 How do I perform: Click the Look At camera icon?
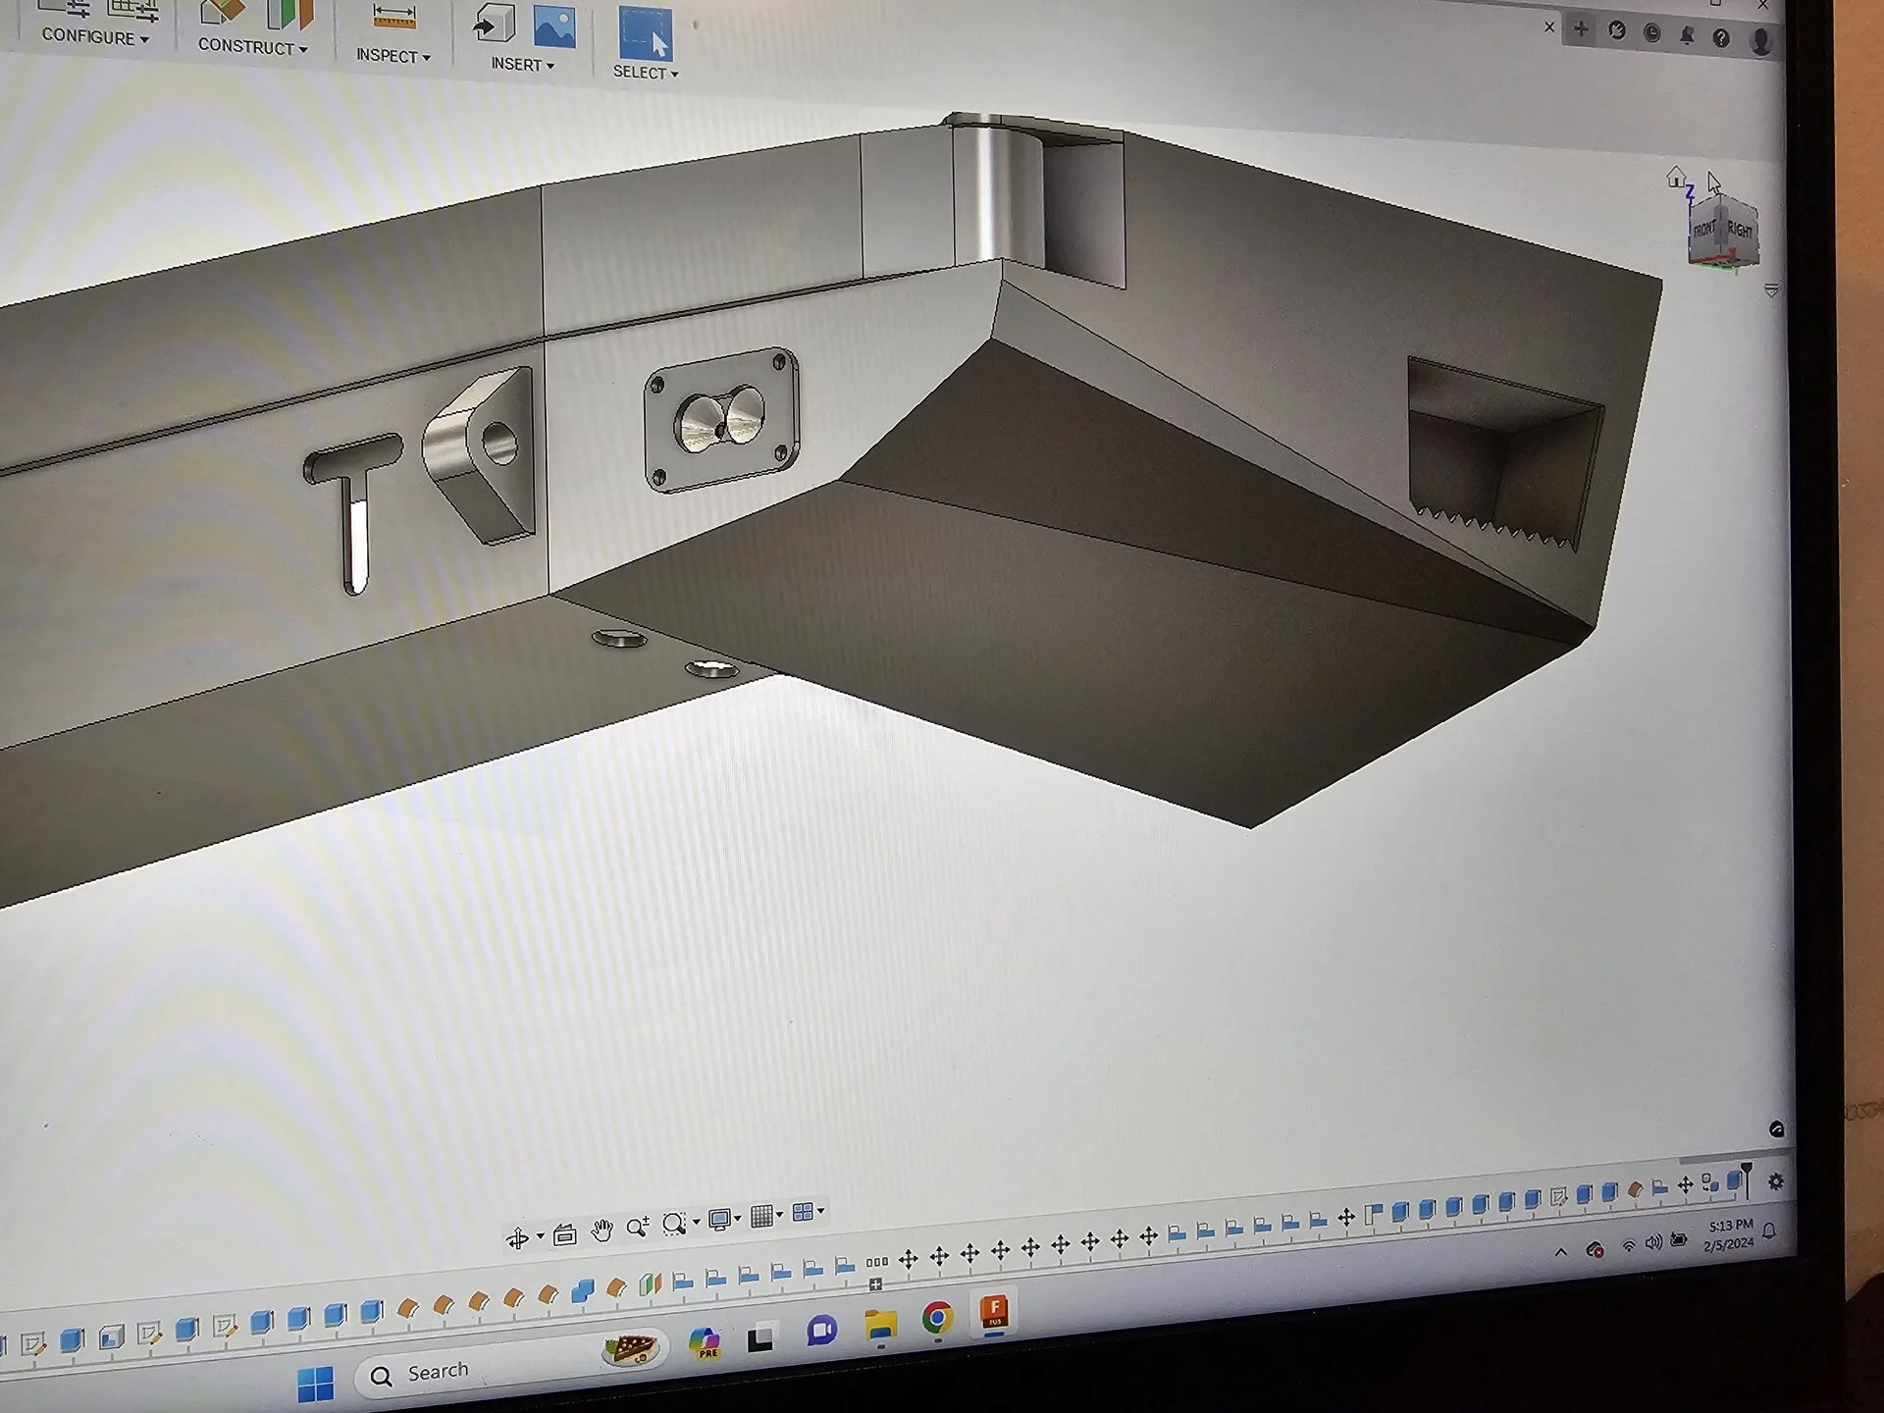pos(564,1234)
